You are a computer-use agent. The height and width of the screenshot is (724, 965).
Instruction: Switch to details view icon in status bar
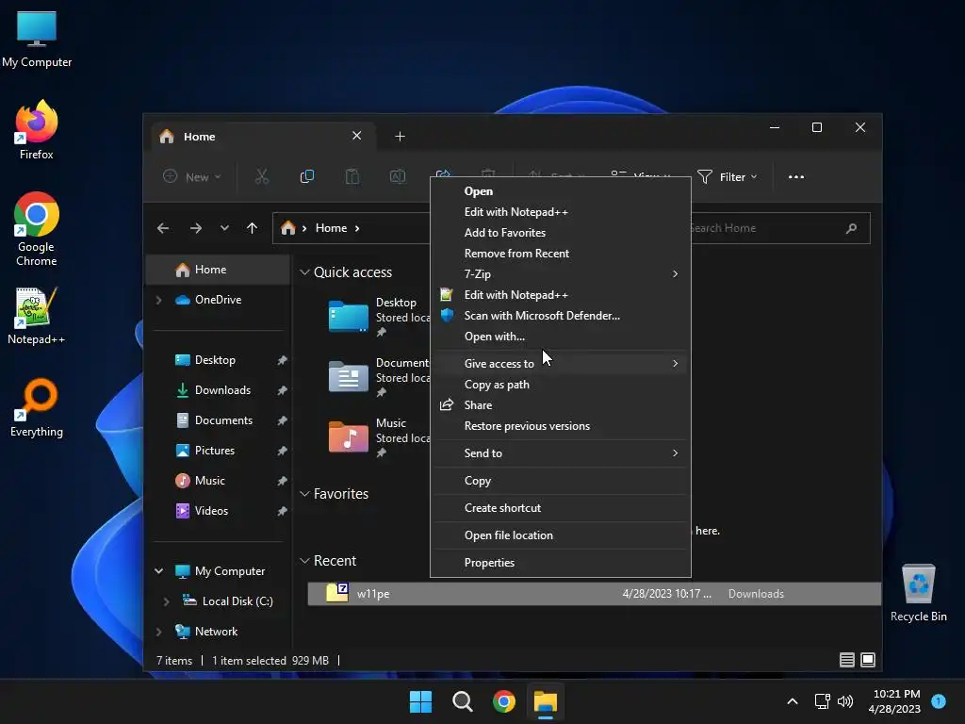pos(847,660)
